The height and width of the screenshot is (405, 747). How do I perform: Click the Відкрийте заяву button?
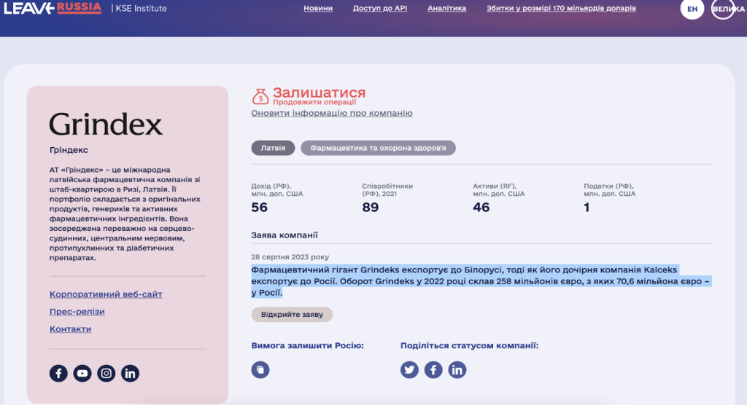click(x=292, y=315)
